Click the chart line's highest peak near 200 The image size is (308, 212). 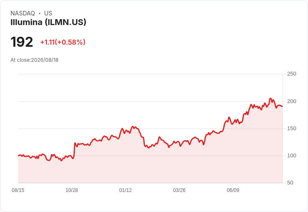pyautogui.click(x=270, y=98)
